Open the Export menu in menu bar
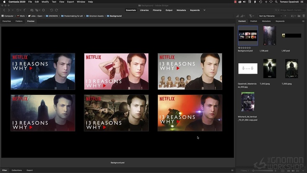 70,2
